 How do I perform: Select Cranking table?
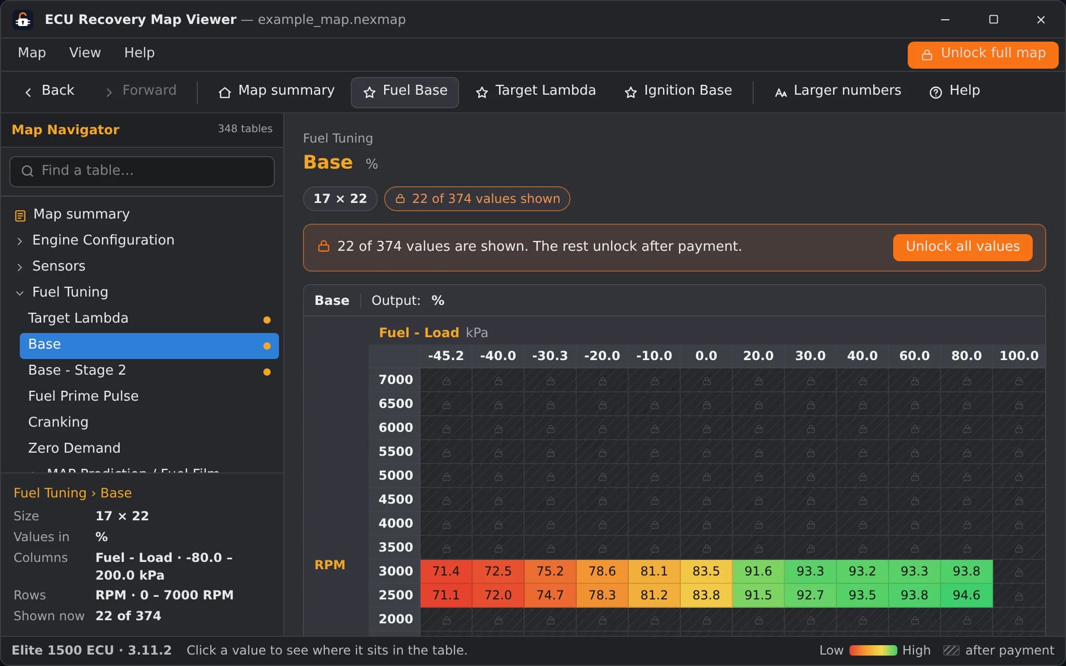[x=149, y=423]
